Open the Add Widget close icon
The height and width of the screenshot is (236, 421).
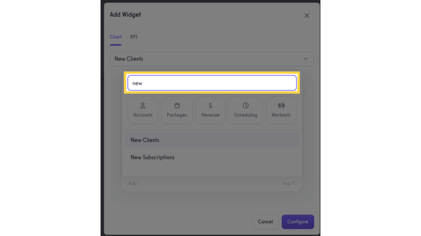click(x=307, y=15)
